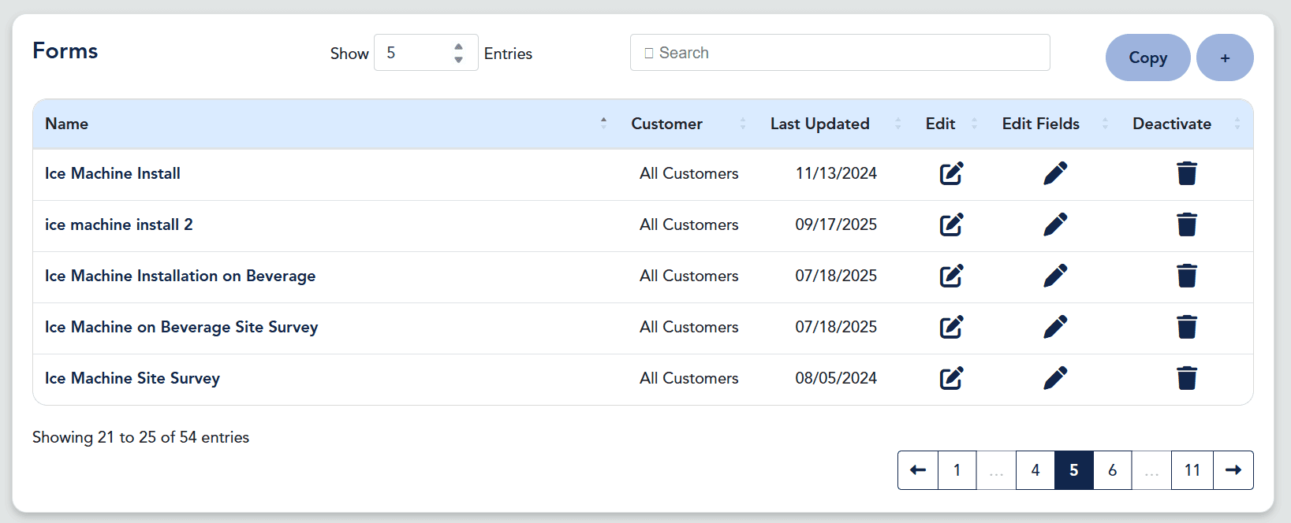1291x523 pixels.
Task: Edit the Ice Machine on Beverage Site Survey form
Action: coord(951,327)
